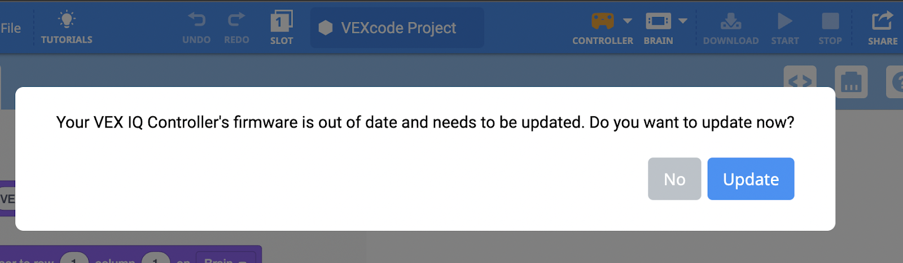This screenshot has height=263, width=903.
Task: Click the blue Update button
Action: coord(751,179)
